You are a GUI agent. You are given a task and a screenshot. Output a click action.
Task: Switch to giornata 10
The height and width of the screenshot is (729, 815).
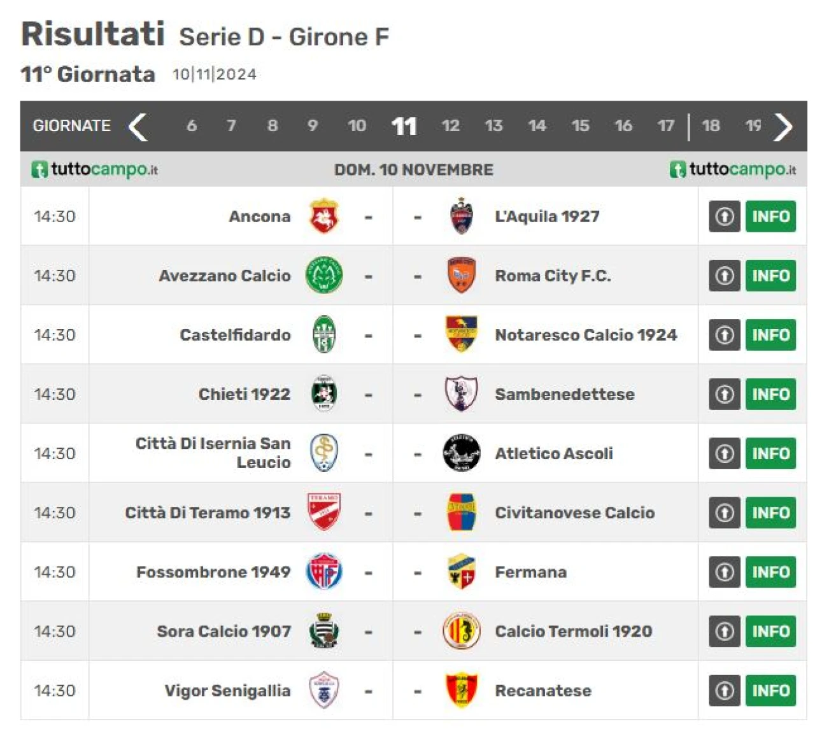pyautogui.click(x=357, y=126)
